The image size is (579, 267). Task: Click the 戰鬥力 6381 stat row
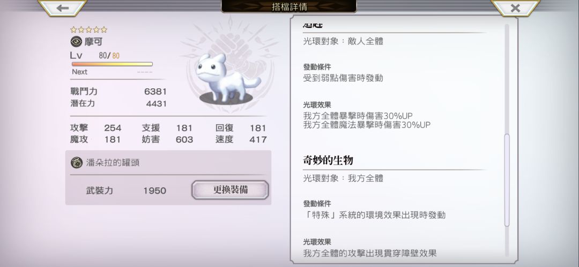pyautogui.click(x=118, y=91)
